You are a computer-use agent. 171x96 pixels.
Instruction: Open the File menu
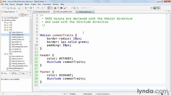tap(2, 4)
